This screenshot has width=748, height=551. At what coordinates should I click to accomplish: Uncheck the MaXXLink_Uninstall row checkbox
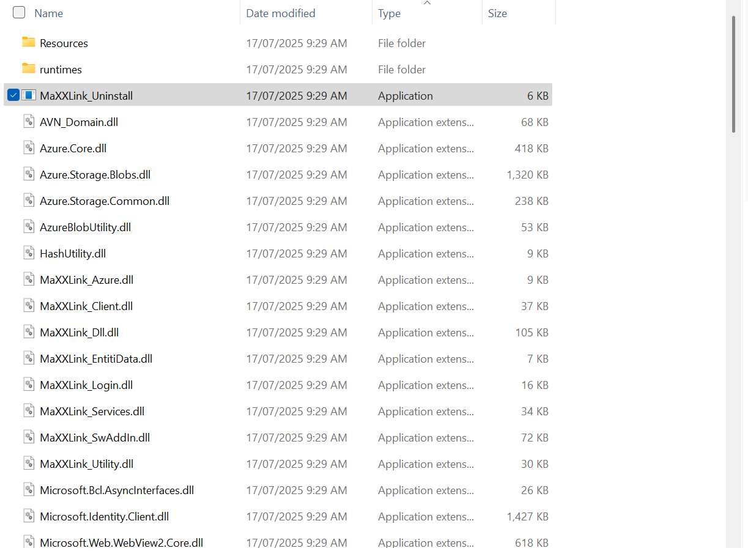(13, 95)
